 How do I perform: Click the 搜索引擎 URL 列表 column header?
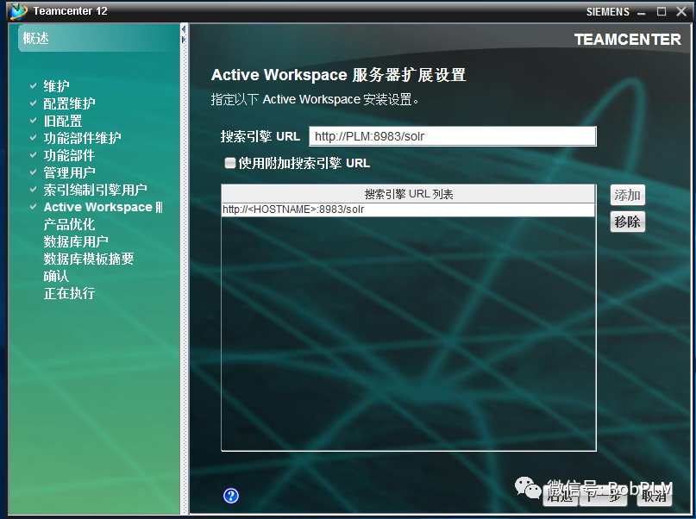pyautogui.click(x=408, y=194)
